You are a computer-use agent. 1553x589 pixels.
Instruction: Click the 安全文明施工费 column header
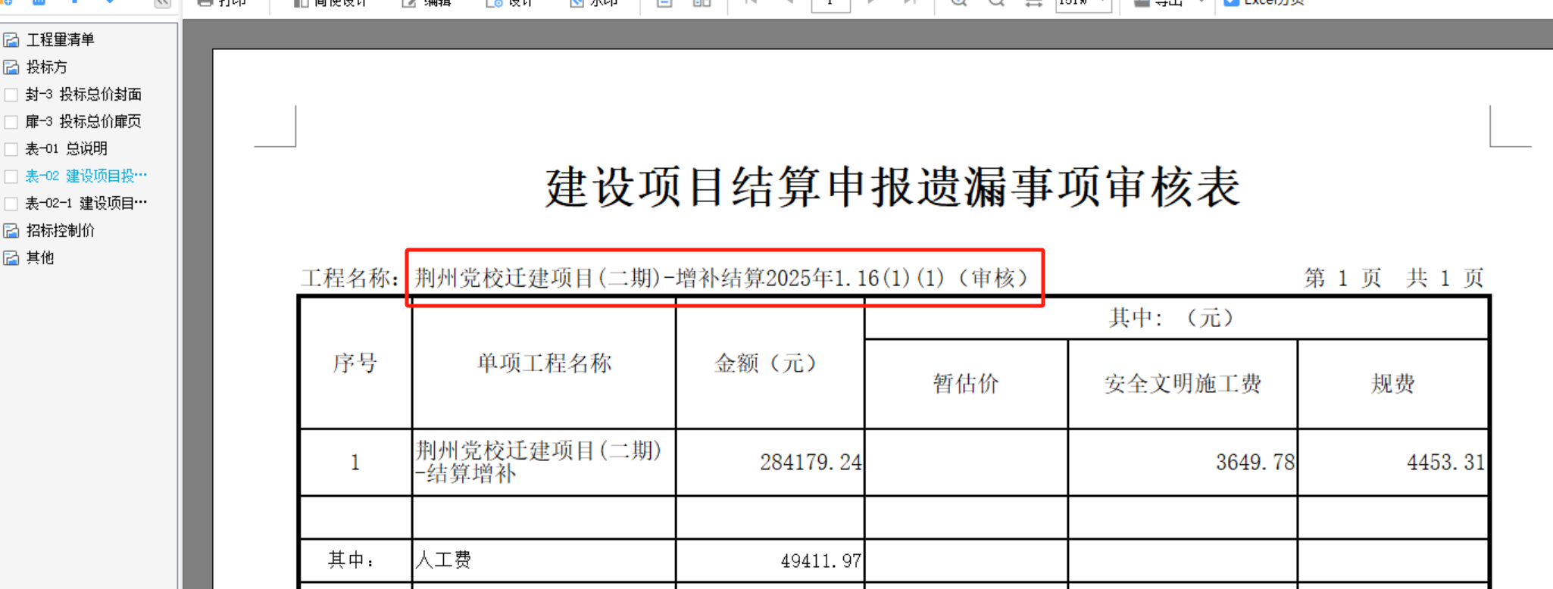pyautogui.click(x=1183, y=384)
